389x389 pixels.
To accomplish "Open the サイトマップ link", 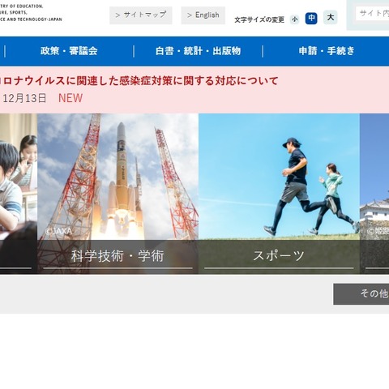I will (x=140, y=15).
